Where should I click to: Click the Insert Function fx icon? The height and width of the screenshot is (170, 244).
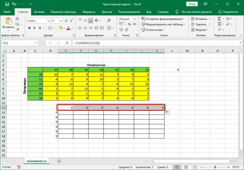67,43
